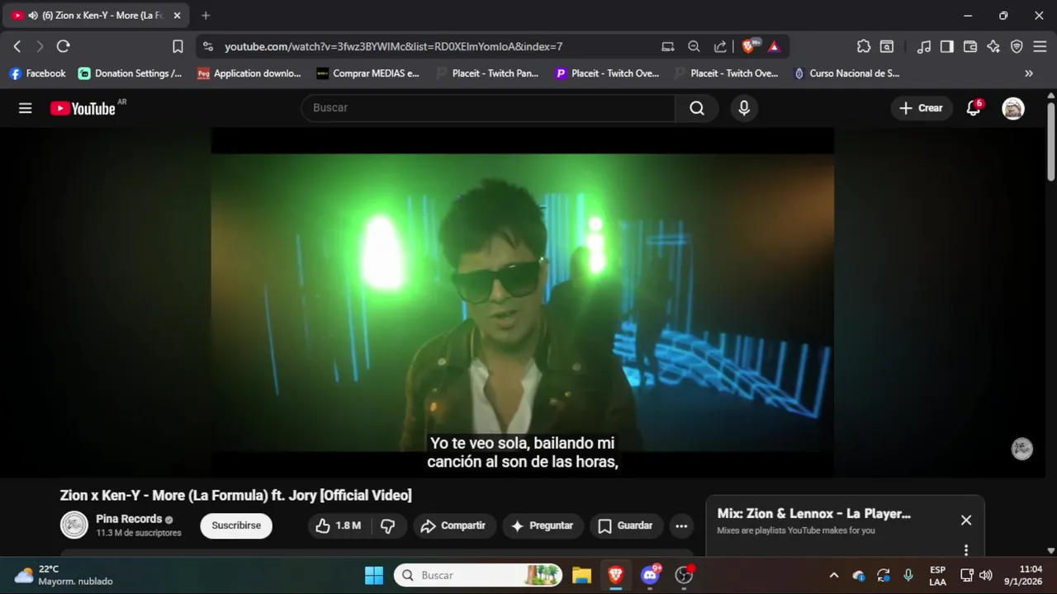The height and width of the screenshot is (594, 1057).
Task: Open the Brave main hamburger menu
Action: point(1040,46)
